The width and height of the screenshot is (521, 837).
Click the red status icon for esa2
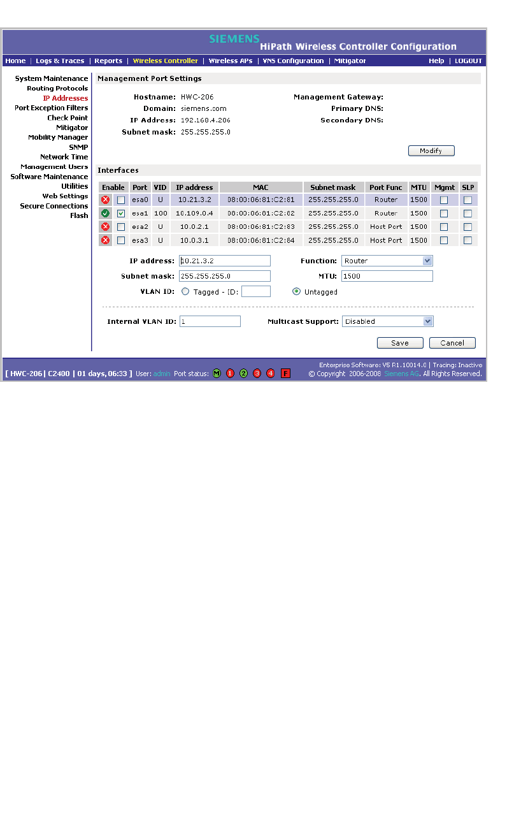tap(106, 226)
